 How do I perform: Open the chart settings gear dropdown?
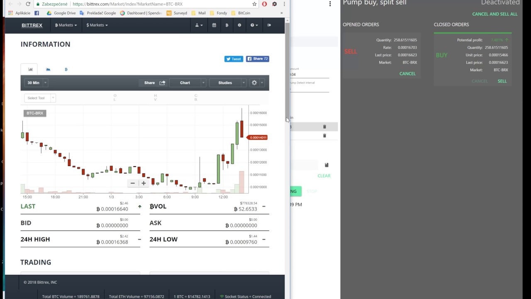pyautogui.click(x=257, y=83)
